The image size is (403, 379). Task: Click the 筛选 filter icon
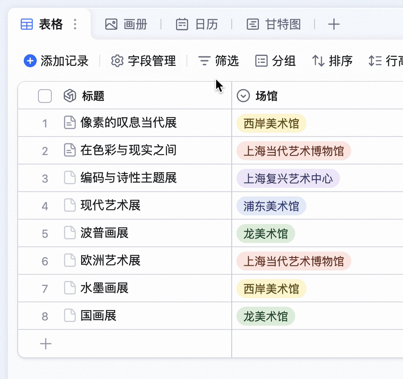tap(205, 61)
